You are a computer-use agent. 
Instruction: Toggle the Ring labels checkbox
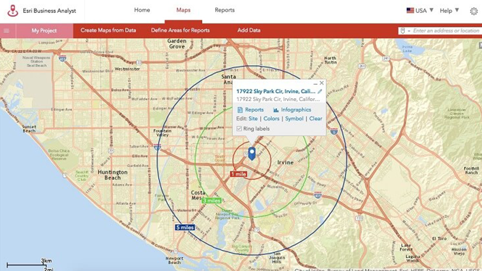point(239,128)
